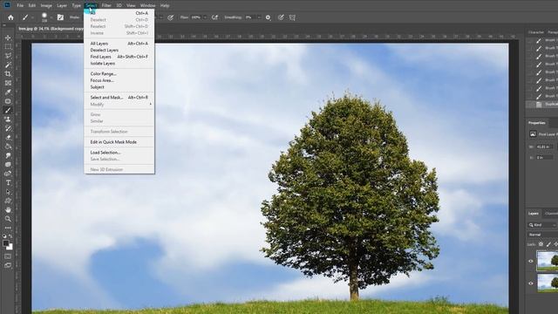
Task: Click the Home icon in options bar
Action: 10,17
